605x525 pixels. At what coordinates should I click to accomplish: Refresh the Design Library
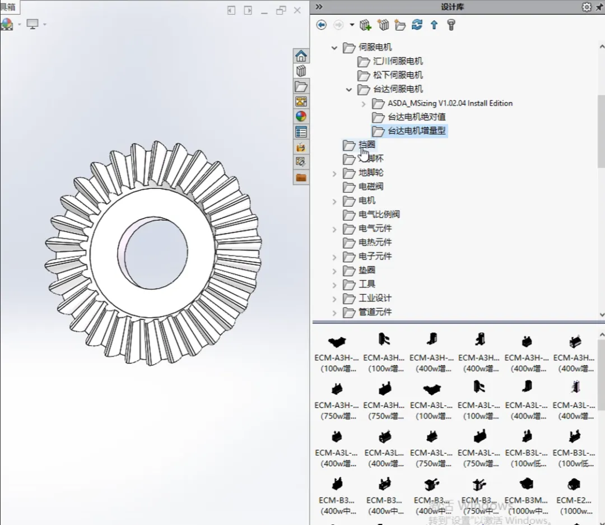(417, 25)
